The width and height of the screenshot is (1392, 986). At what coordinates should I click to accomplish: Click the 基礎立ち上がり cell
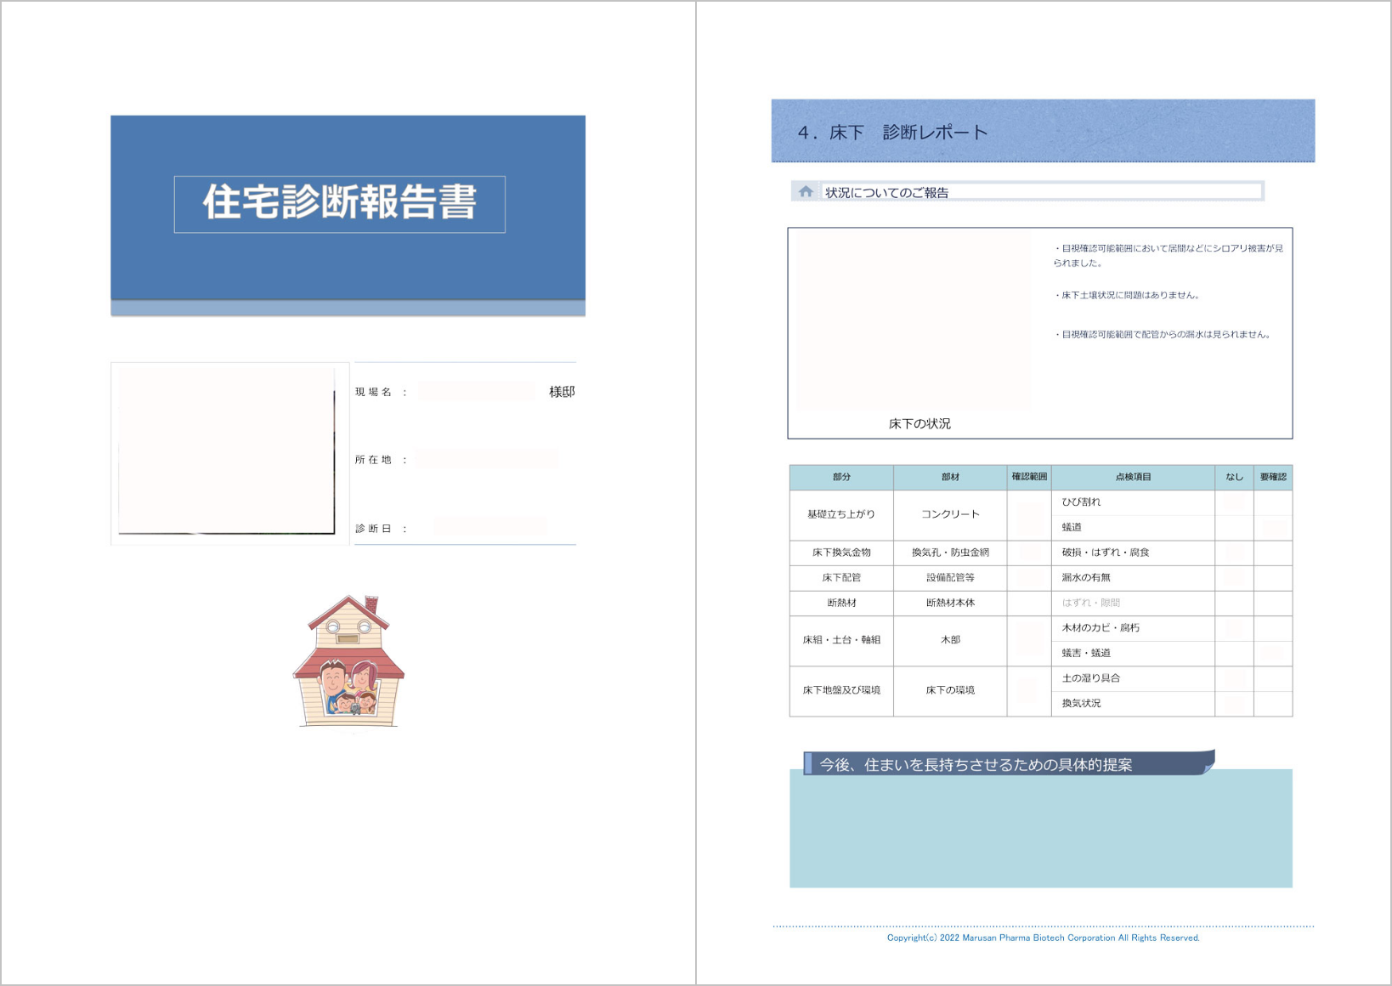(841, 514)
